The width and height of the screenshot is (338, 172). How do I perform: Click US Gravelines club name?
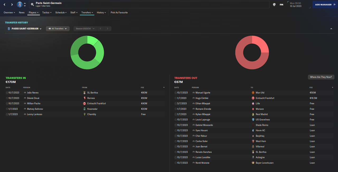click(x=263, y=120)
